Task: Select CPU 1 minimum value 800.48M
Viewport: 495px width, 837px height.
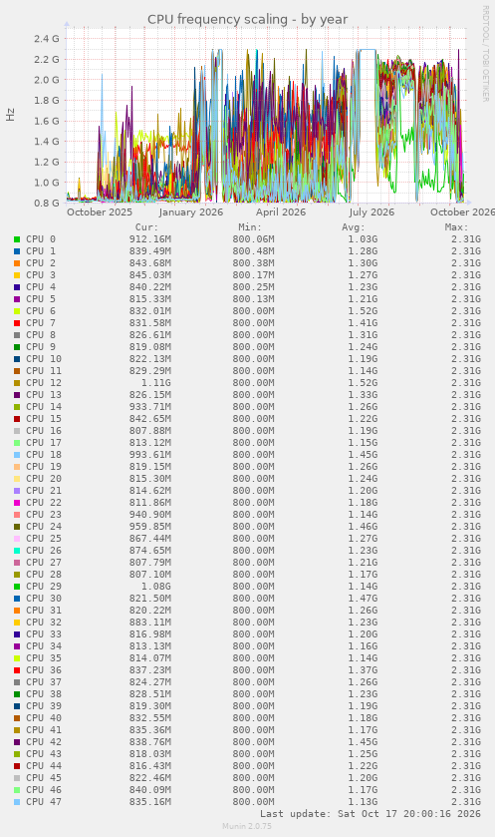Action: coord(254,250)
